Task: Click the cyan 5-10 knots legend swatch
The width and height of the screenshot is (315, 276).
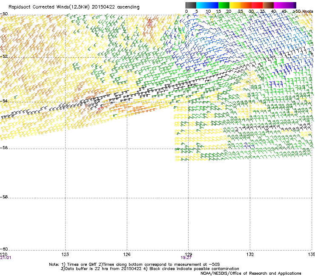Action: pyautogui.click(x=202, y=5)
